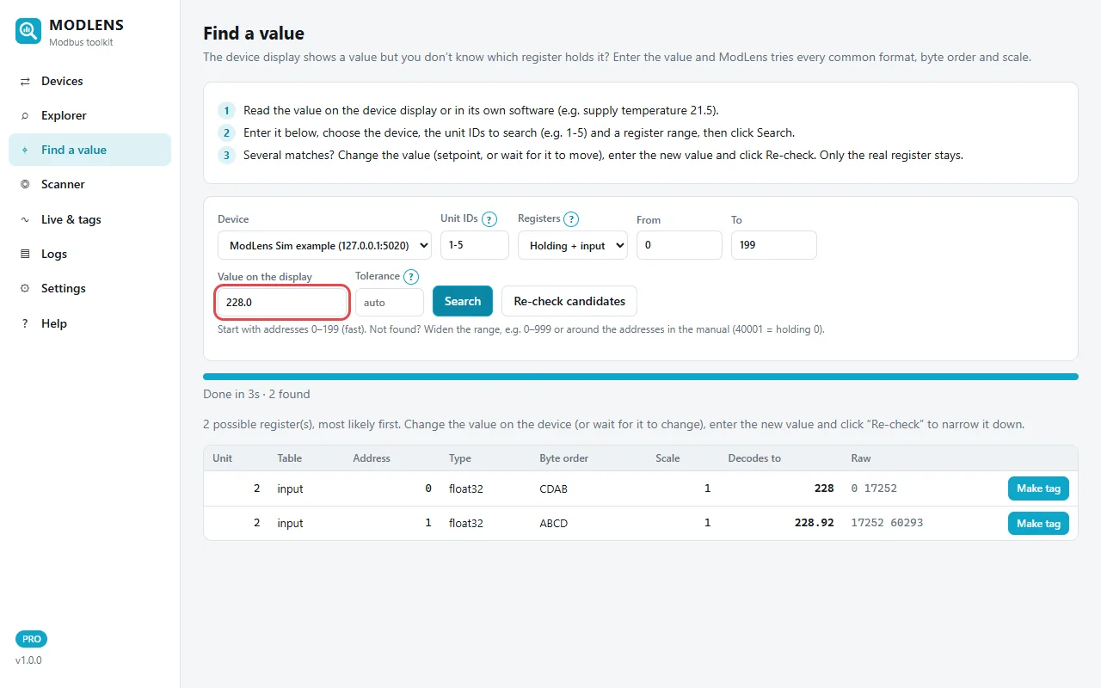
Task: Open the Device dropdown
Action: coord(324,245)
